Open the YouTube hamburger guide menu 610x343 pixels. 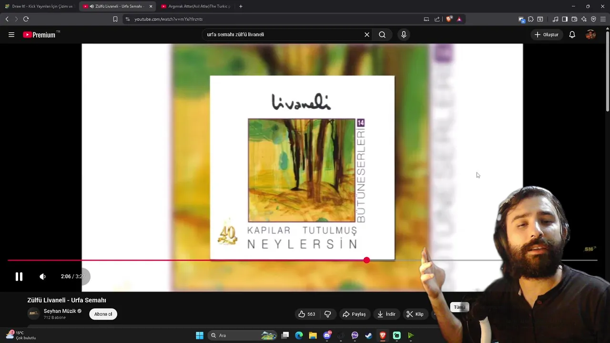click(11, 35)
